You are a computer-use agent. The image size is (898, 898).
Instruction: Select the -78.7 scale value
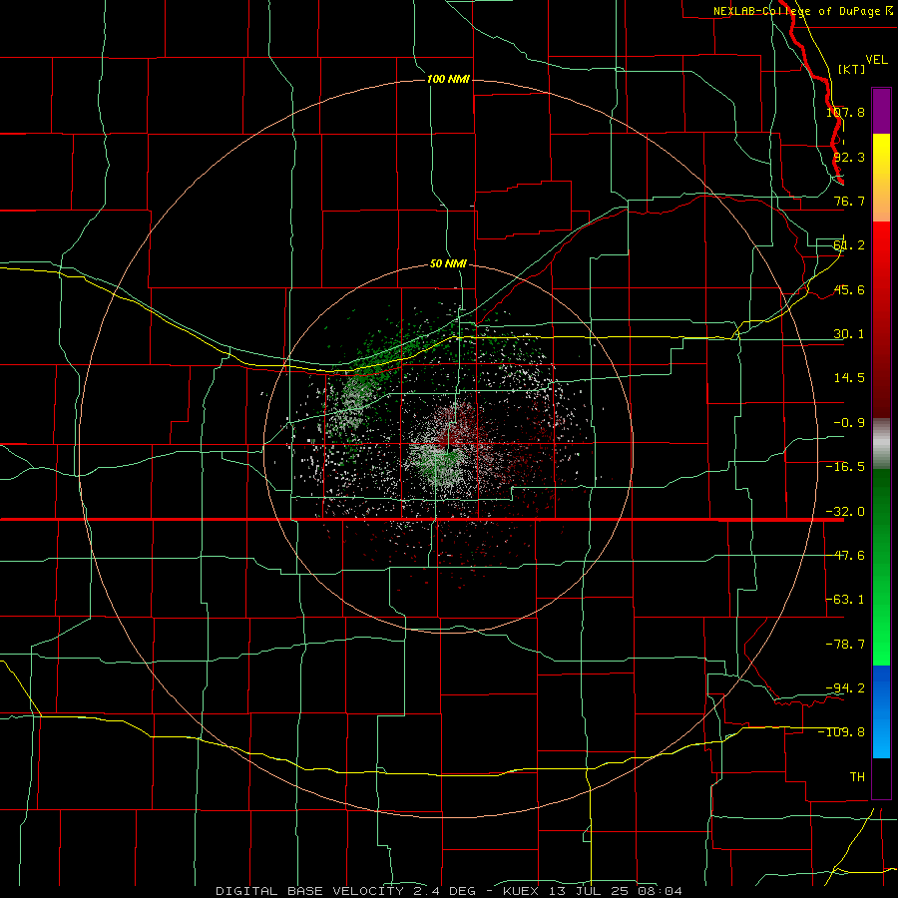pyautogui.click(x=845, y=645)
